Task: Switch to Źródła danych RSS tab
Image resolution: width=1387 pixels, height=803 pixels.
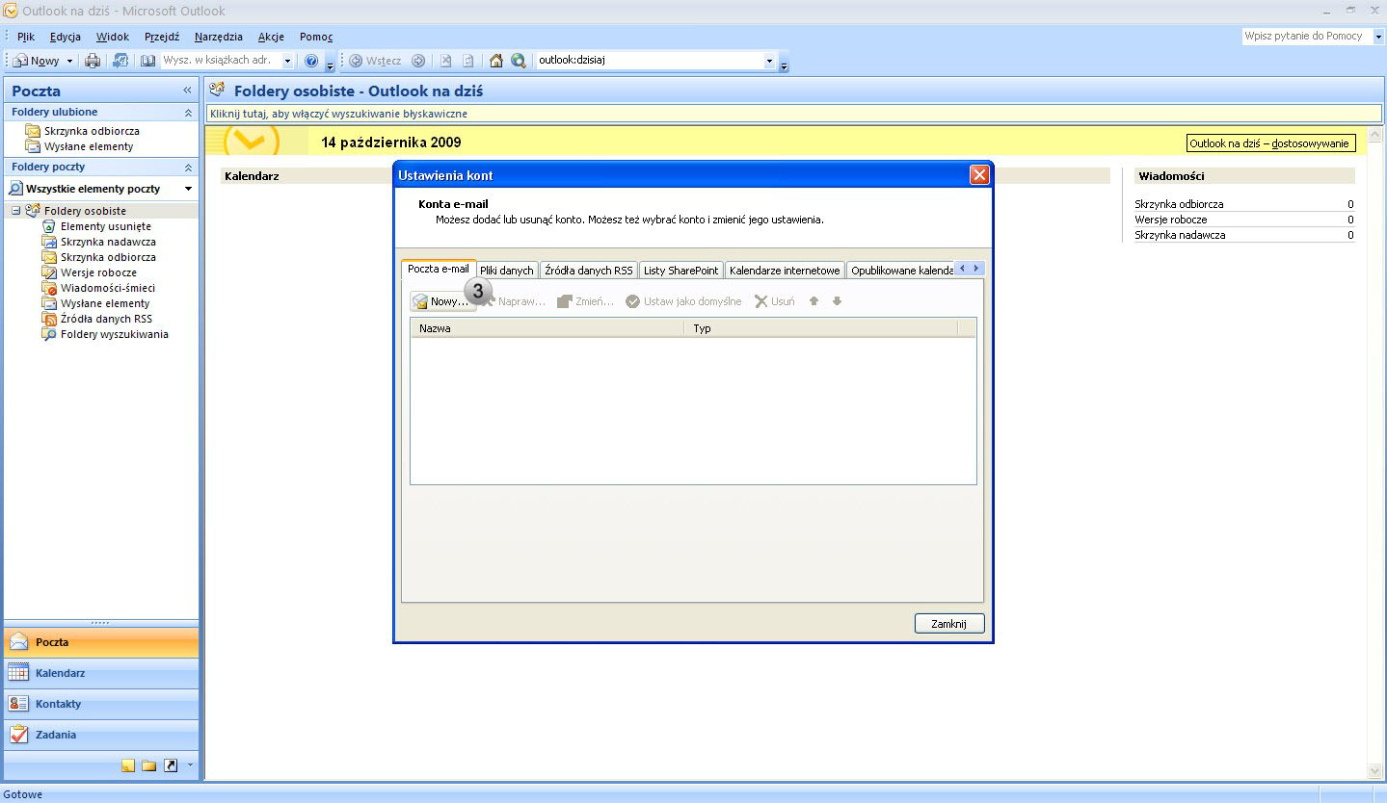Action: [589, 271]
